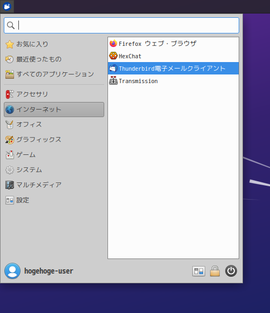The width and height of the screenshot is (270, 313).
Task: Open the settings manager icon near lock
Action: [199, 271]
